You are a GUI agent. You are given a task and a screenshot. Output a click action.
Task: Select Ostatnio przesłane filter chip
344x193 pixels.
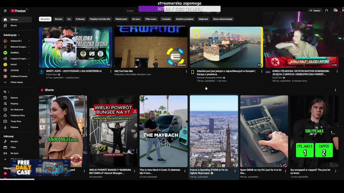pyautogui.click(x=185, y=19)
